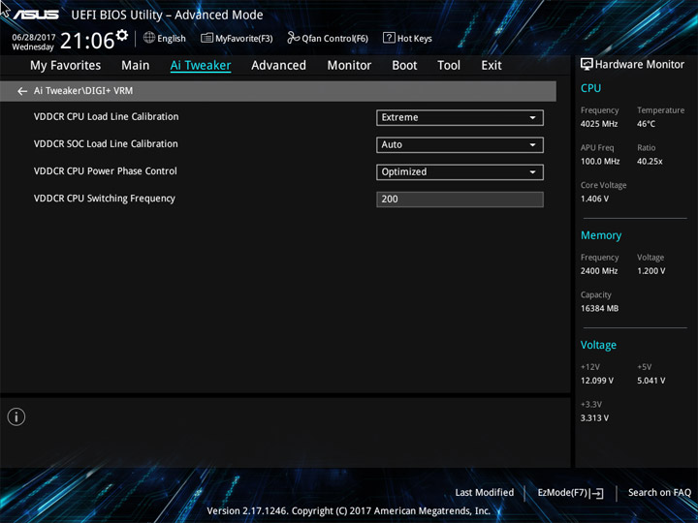Expand VDDCR SOC Load Line Calibration dropdown
This screenshot has height=523, width=698.
coord(460,145)
